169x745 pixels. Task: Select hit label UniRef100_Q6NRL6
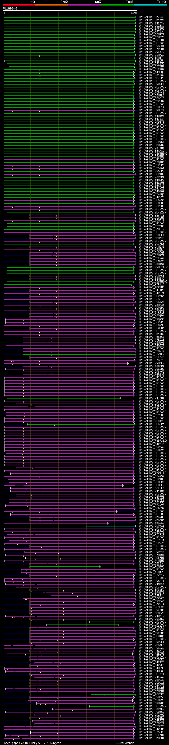click(x=152, y=95)
